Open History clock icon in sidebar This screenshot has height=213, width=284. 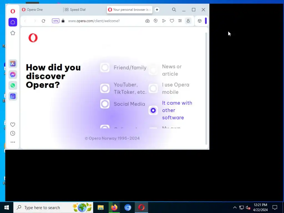[x=13, y=133]
